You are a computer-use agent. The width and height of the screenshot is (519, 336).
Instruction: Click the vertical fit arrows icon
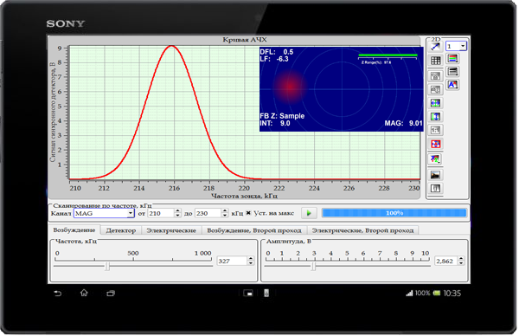pyautogui.click(x=436, y=117)
